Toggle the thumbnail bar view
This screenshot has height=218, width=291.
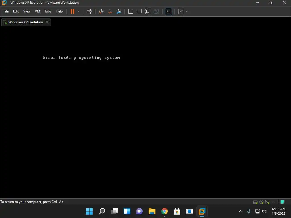tap(139, 11)
